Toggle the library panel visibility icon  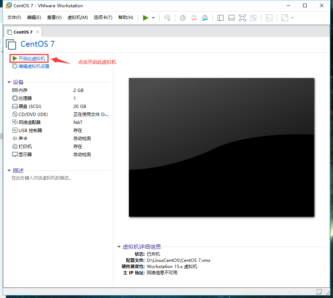[220, 18]
